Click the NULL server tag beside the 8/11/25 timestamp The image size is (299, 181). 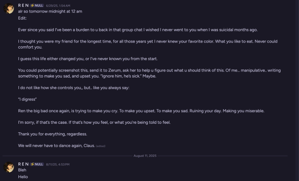(37, 164)
